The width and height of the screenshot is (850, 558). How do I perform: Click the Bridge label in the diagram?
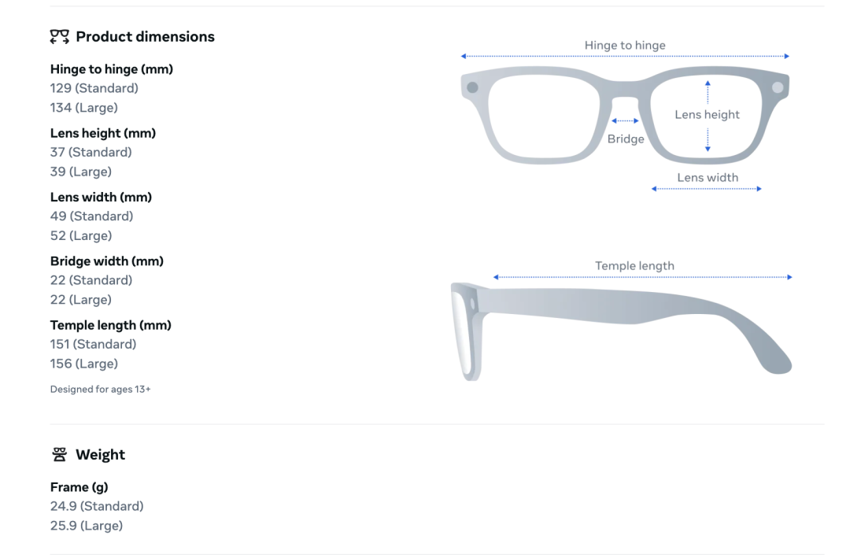click(x=626, y=139)
